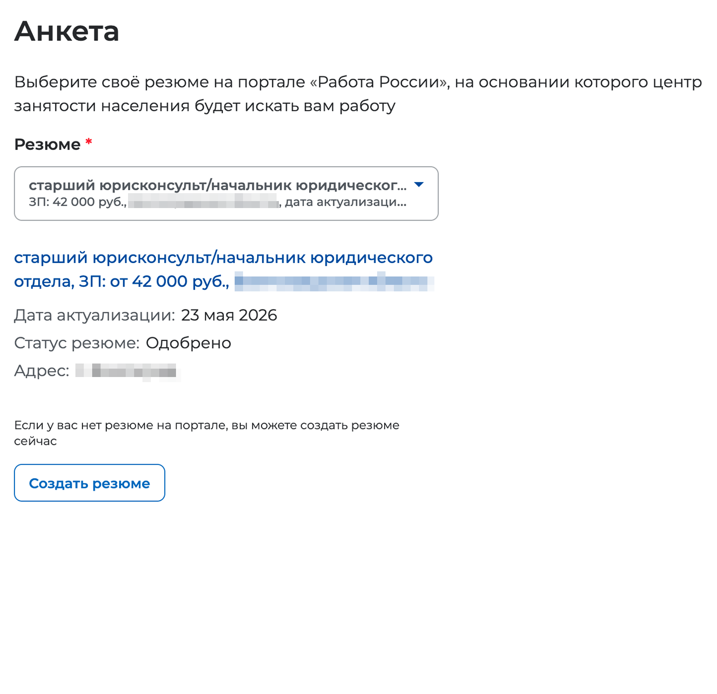717x694 pixels.
Task: Open the Резюме selection combo box
Action: coord(226,193)
